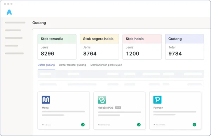Click the green checkmark on HelloBill POS card
Viewport: 211px width, 136px height.
coord(139,124)
